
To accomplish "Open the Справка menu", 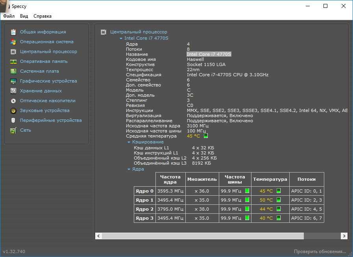I will (x=43, y=16).
